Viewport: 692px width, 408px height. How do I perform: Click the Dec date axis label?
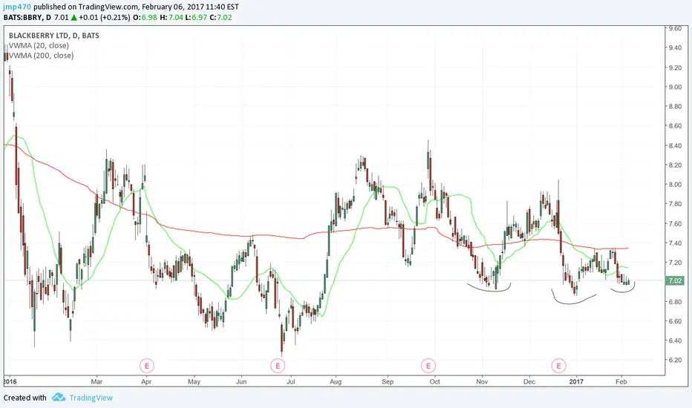(529, 381)
